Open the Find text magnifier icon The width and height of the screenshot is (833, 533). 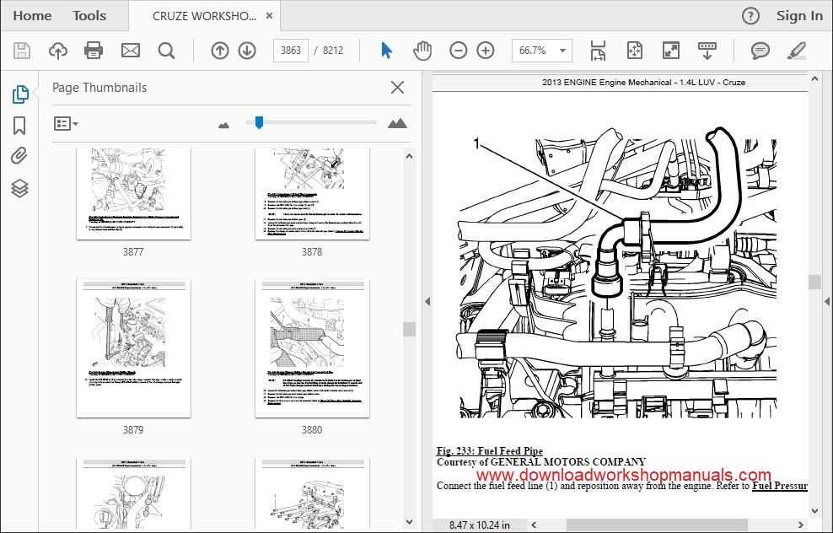point(166,51)
